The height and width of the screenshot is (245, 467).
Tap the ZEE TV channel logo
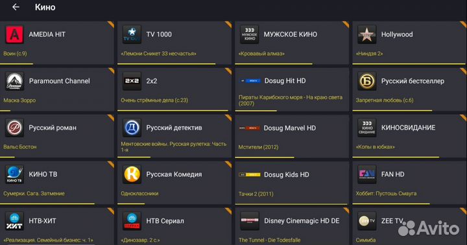click(367, 221)
